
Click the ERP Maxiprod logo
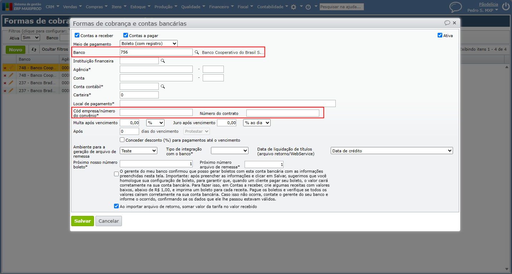pos(21,6)
